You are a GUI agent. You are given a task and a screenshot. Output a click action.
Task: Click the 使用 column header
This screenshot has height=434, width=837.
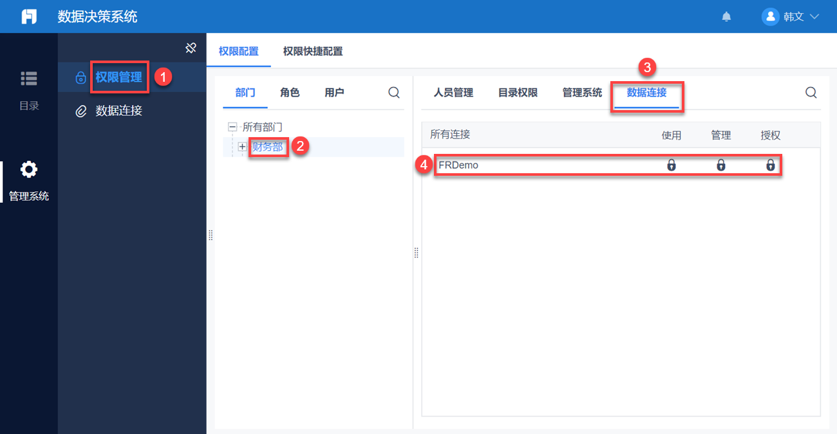pos(672,135)
